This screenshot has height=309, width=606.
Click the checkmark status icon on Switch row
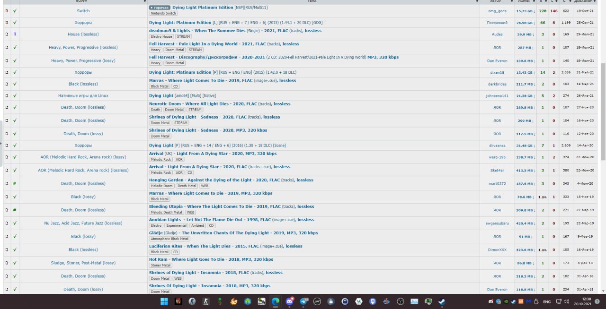(15, 11)
